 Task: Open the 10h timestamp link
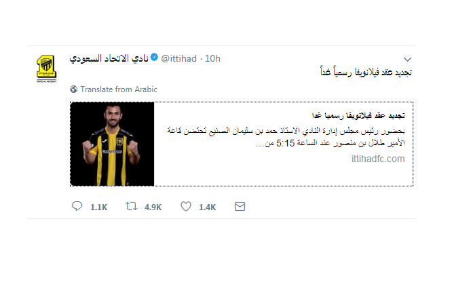point(212,59)
